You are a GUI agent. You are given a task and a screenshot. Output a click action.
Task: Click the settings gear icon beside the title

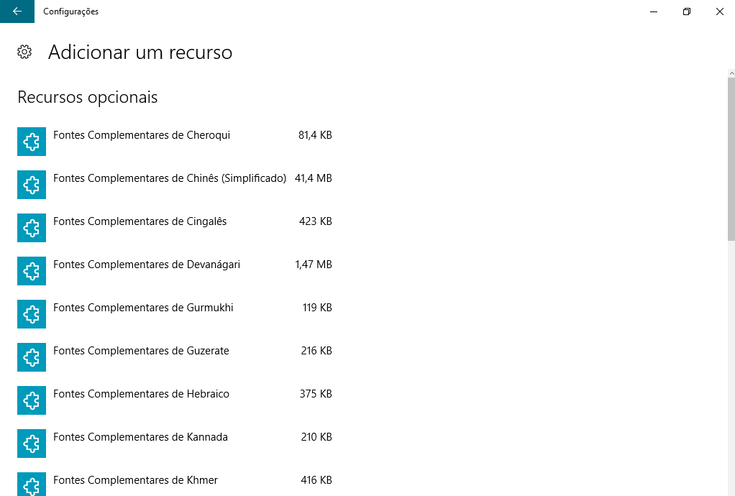coord(24,52)
